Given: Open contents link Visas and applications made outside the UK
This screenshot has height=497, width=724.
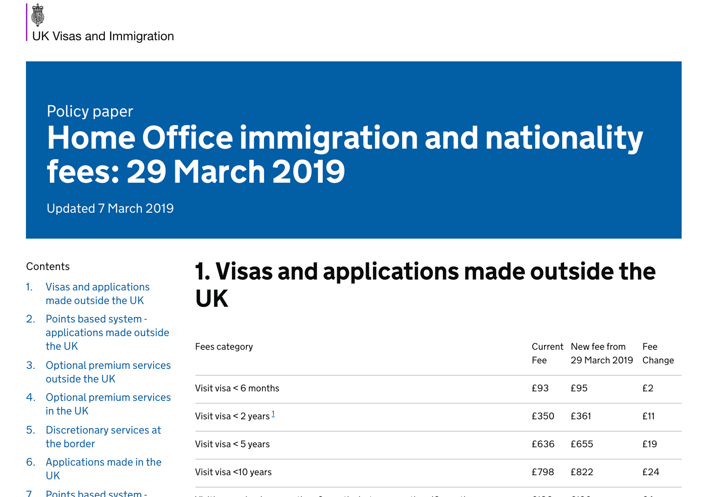Looking at the screenshot, I should click(x=98, y=293).
